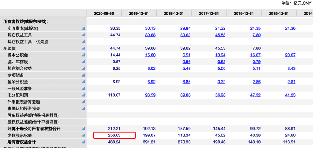Click chart icon beside 盈余公积金
The image size is (313, 148).
point(84,82)
